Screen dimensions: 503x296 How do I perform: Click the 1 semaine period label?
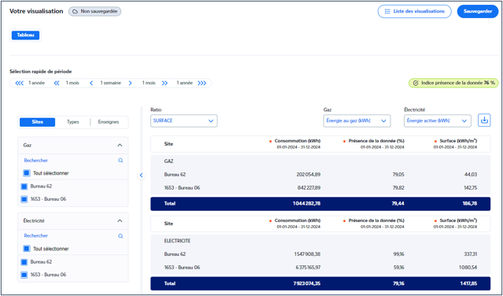[111, 83]
